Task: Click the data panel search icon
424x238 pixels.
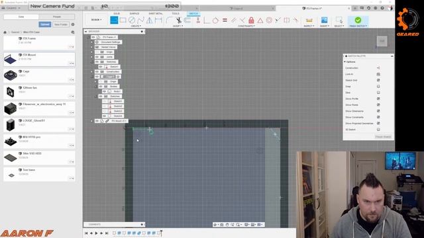Action: pos(72,32)
